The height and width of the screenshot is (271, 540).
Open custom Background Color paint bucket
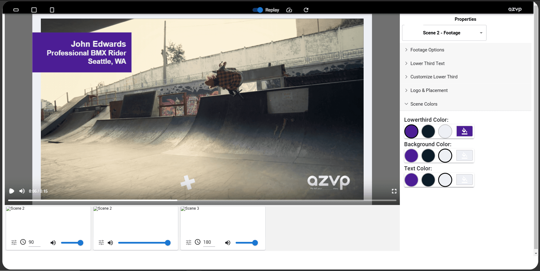click(x=464, y=155)
